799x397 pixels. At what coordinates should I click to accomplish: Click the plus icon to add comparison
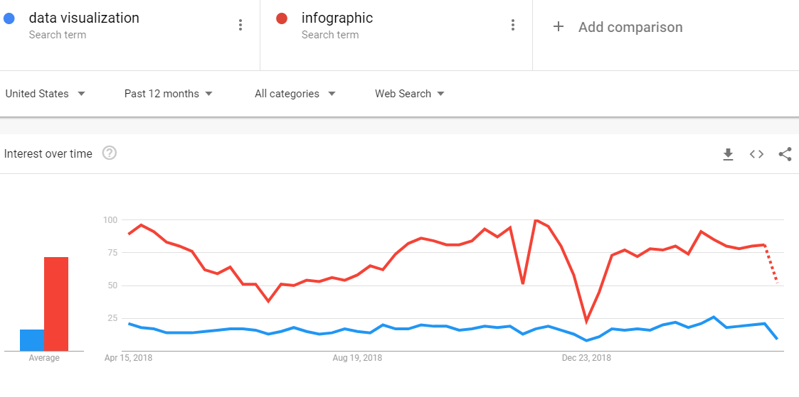559,27
